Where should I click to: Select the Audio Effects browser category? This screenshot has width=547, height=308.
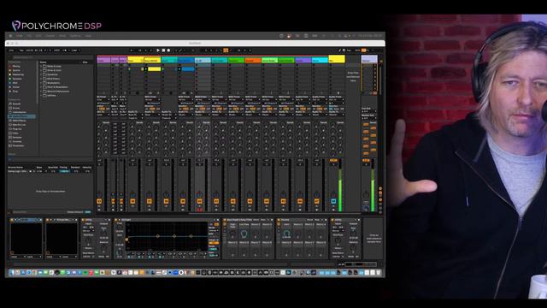(x=21, y=116)
